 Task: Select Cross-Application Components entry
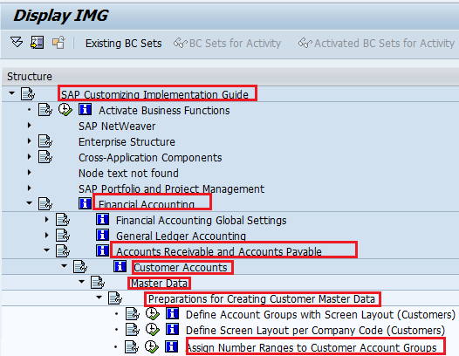(x=150, y=158)
